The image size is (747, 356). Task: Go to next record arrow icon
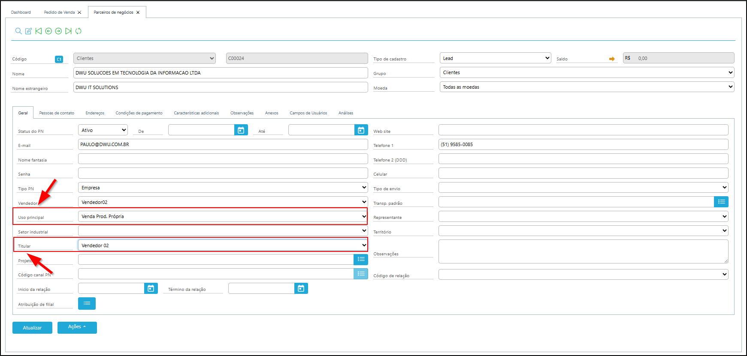pyautogui.click(x=58, y=31)
